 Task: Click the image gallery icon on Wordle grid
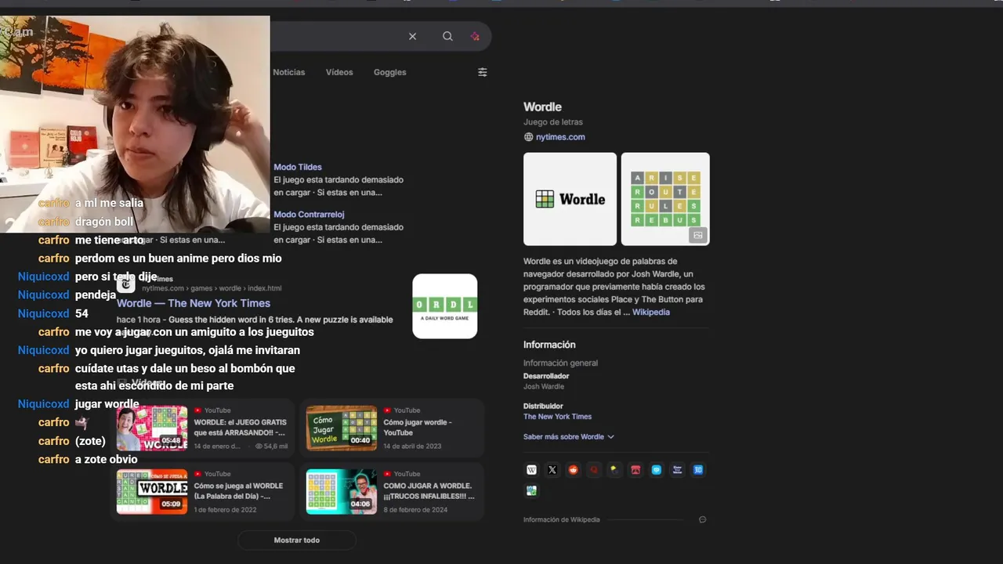pyautogui.click(x=697, y=235)
